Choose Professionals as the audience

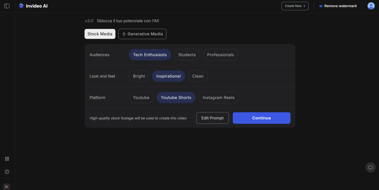[221, 55]
